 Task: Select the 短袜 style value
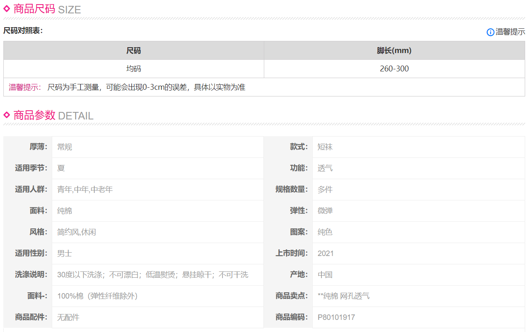tap(325, 147)
